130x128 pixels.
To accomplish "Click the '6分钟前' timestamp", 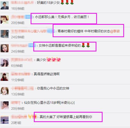I will (x=17, y=66).
